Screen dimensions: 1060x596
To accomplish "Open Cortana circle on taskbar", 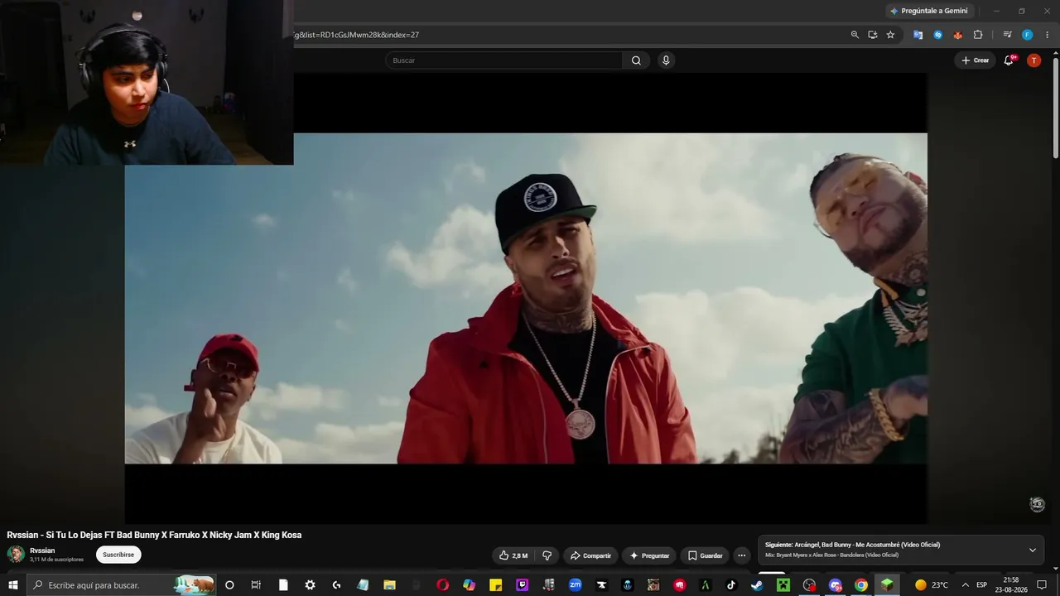I will (x=229, y=584).
